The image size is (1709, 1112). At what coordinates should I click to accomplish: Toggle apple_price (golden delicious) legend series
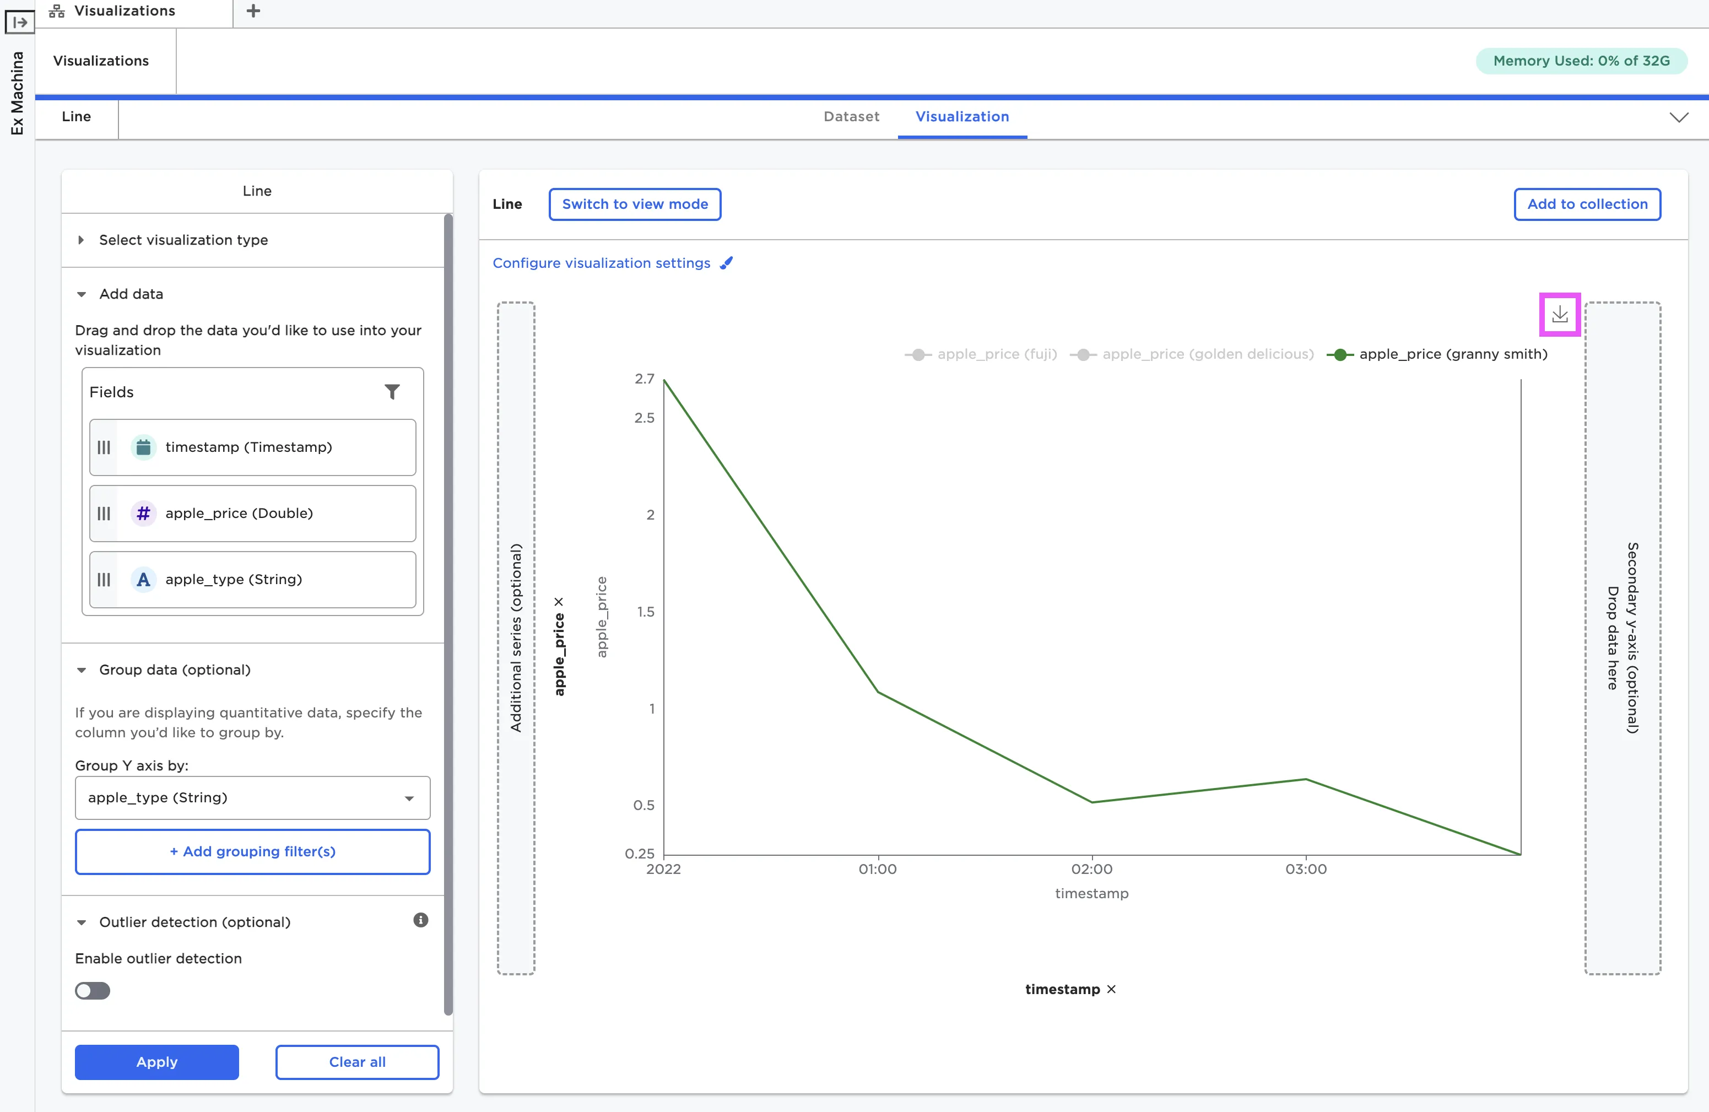tap(1192, 354)
